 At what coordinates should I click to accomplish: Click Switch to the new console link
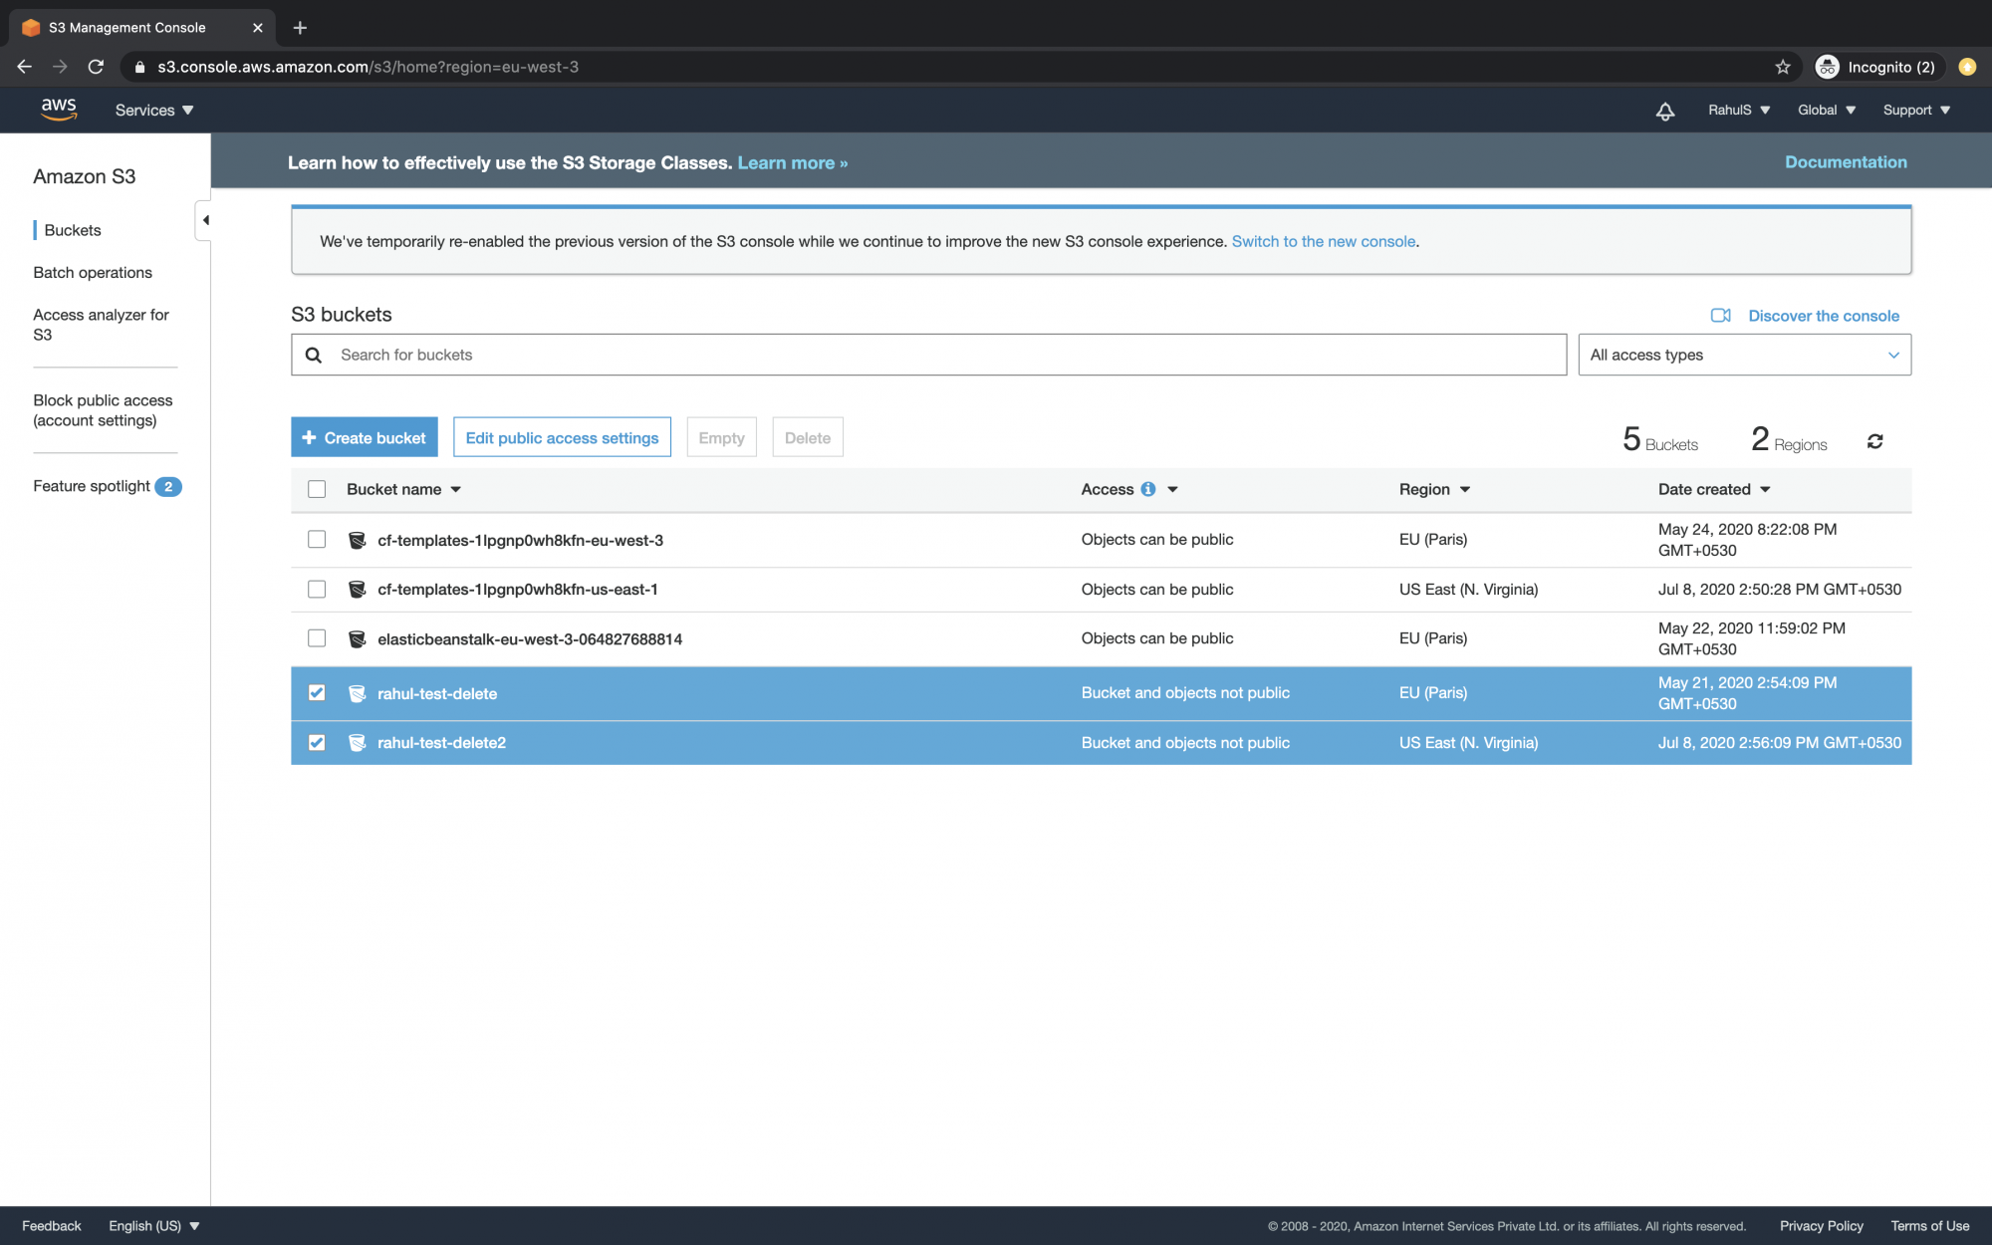click(x=1324, y=241)
